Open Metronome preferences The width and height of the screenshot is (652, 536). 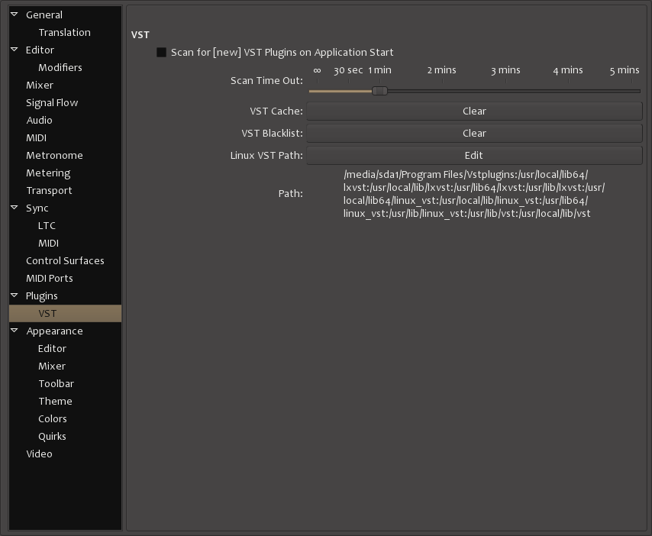[54, 156]
